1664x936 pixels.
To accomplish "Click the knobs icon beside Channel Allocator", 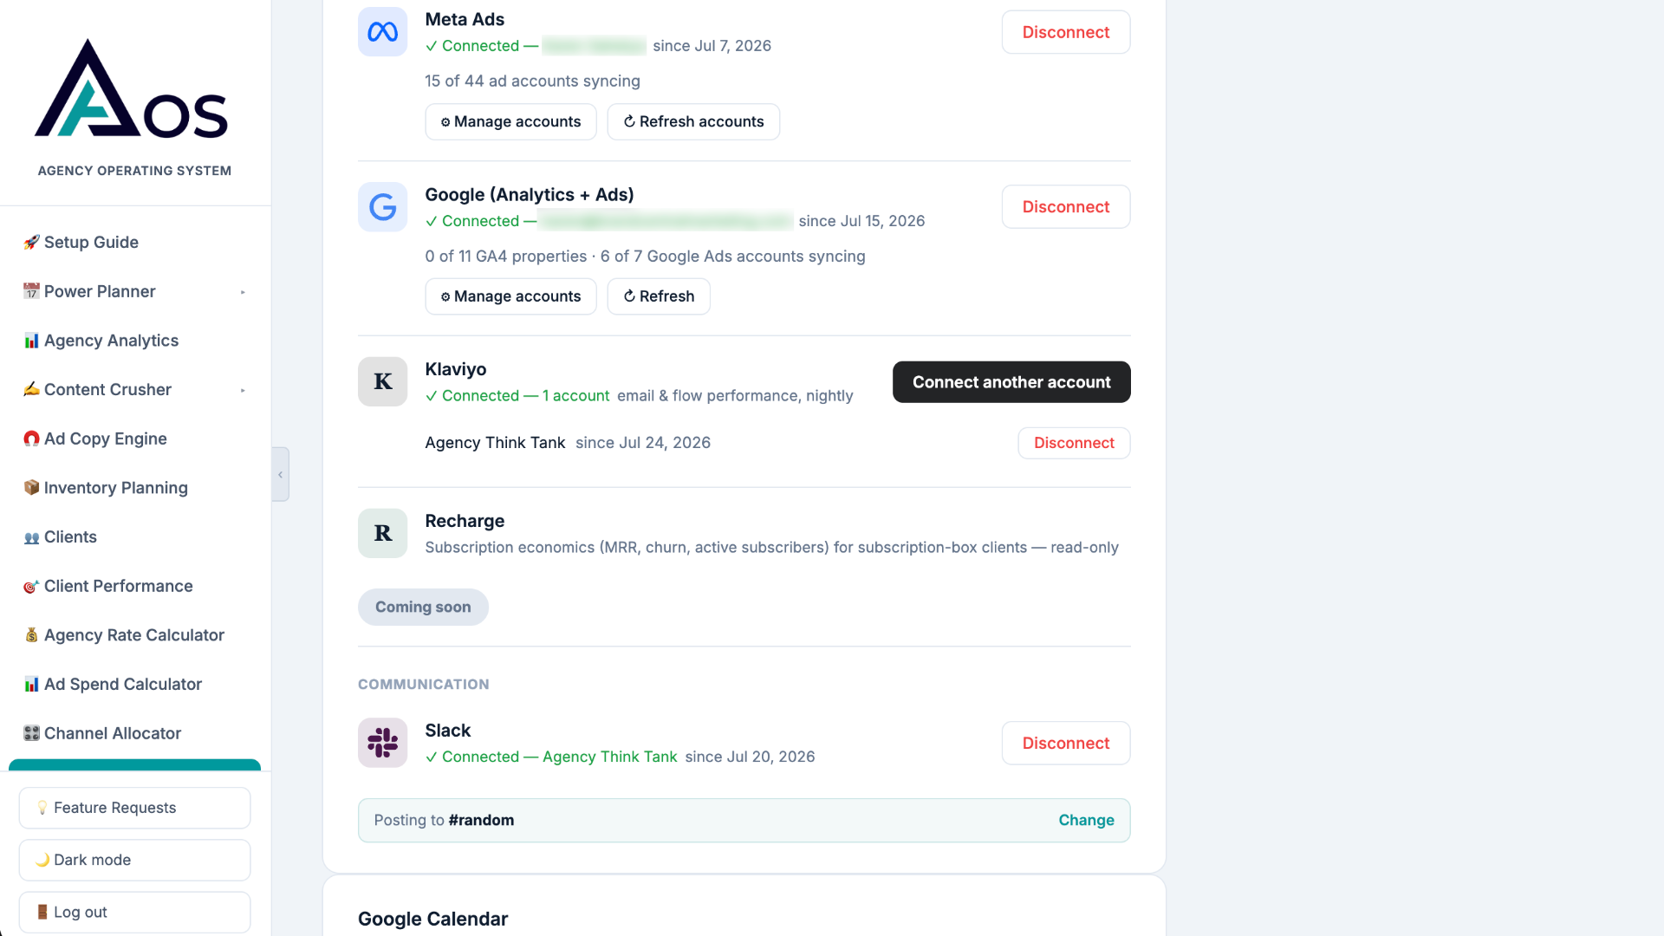I will 31,733.
